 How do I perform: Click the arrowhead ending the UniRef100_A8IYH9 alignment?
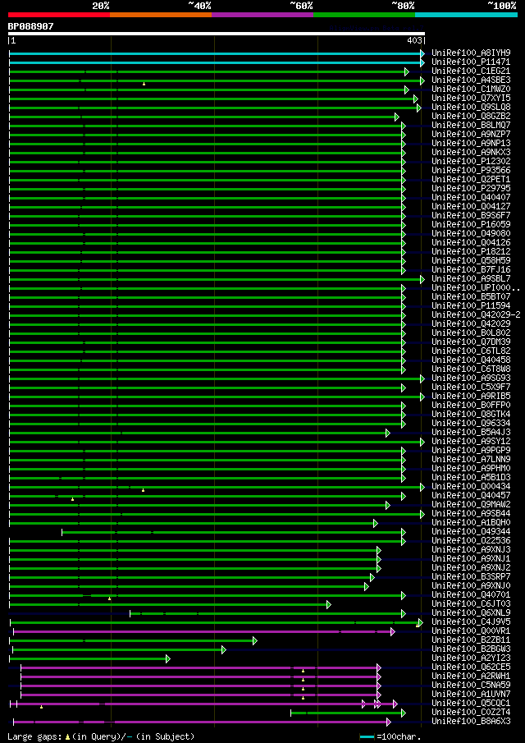[x=422, y=53]
